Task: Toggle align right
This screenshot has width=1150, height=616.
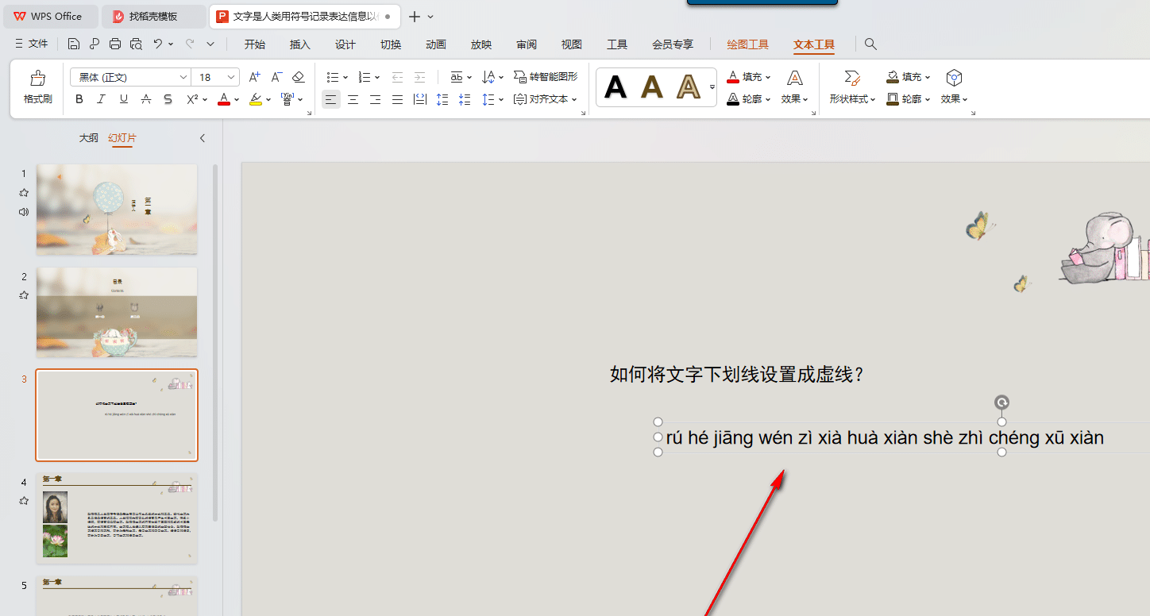Action: click(x=376, y=99)
